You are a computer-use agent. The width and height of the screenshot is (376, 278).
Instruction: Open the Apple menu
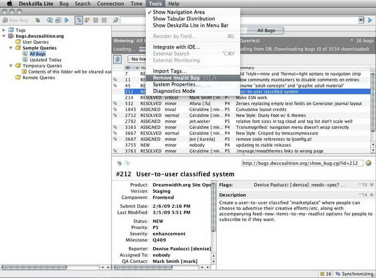click(x=9, y=4)
